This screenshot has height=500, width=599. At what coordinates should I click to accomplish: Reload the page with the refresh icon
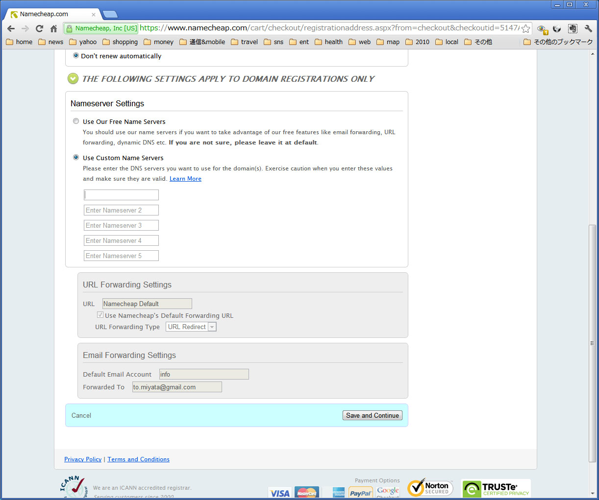[39, 28]
